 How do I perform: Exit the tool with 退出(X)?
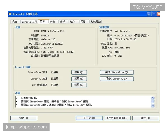tap(146, 118)
